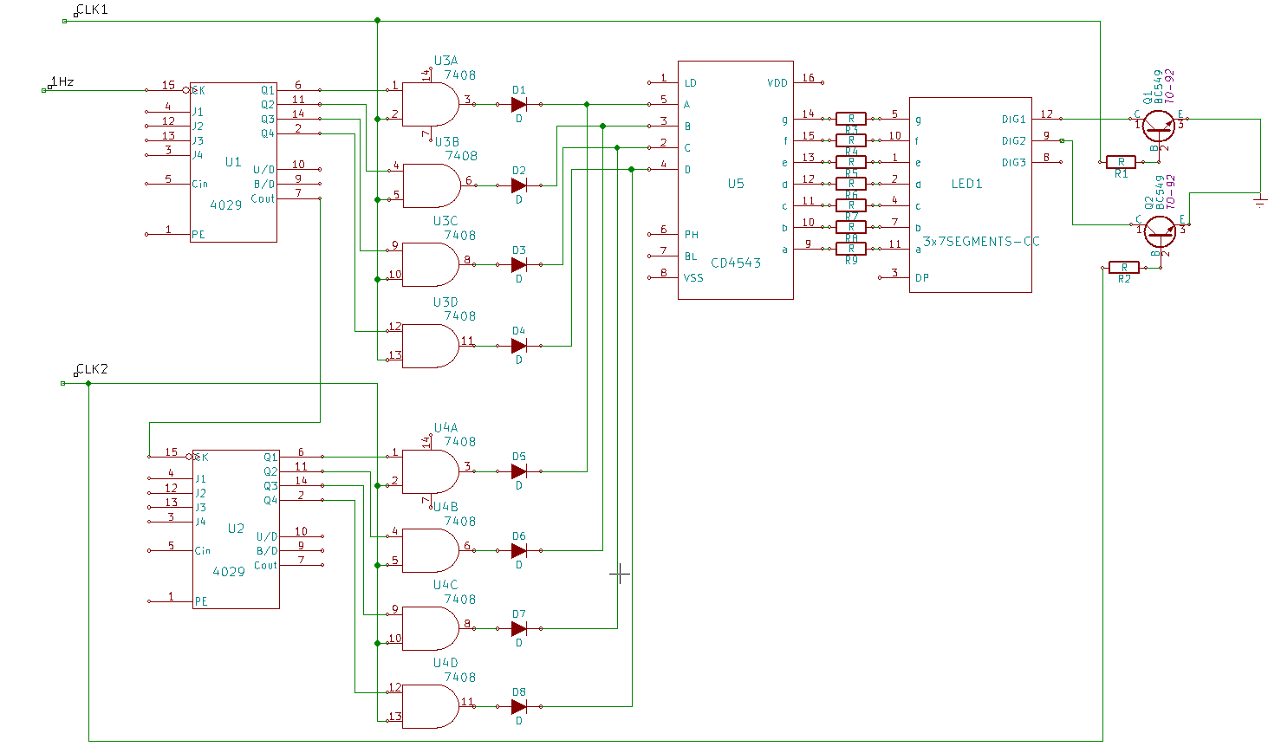
Task: Select transistor Q1 BC549 symbol
Action: click(x=1158, y=126)
